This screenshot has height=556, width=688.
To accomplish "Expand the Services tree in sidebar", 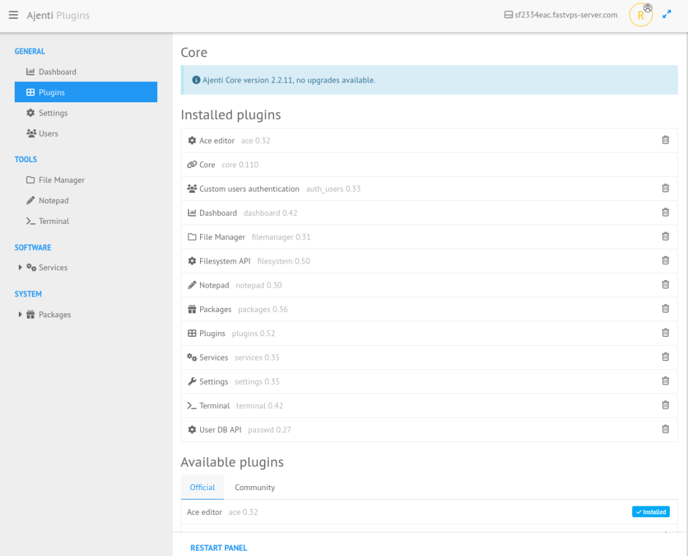I will pos(21,268).
